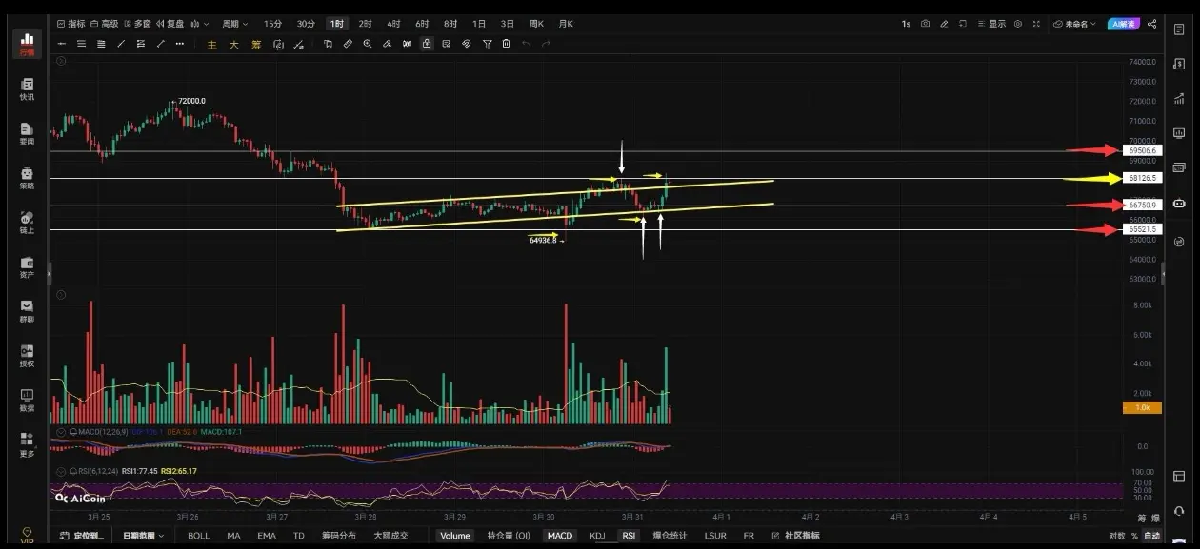This screenshot has height=549, width=1200.
Task: Open the 未命名 layout dropdown
Action: point(1075,24)
